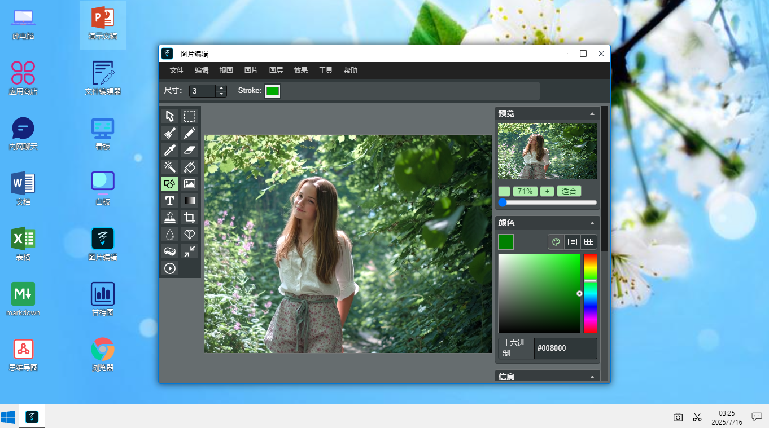
Task: Select the Crop tool
Action: (190, 218)
